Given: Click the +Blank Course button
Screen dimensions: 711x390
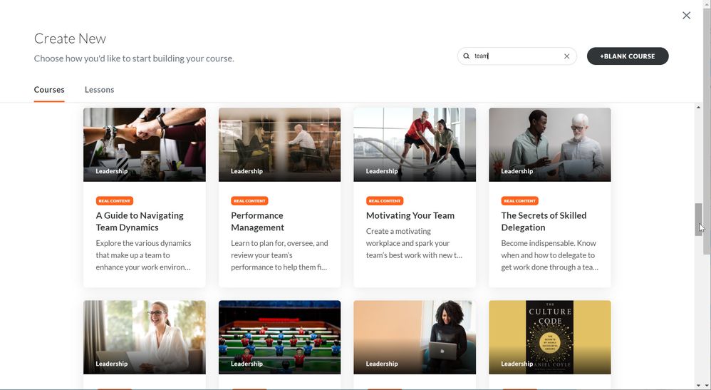Looking at the screenshot, I should pyautogui.click(x=627, y=56).
